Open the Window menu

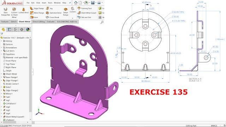click(x=57, y=3)
